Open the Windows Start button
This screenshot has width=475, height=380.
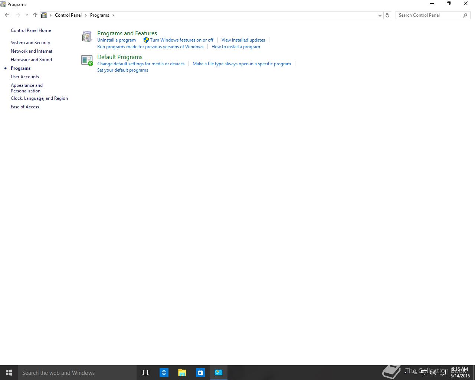click(9, 373)
